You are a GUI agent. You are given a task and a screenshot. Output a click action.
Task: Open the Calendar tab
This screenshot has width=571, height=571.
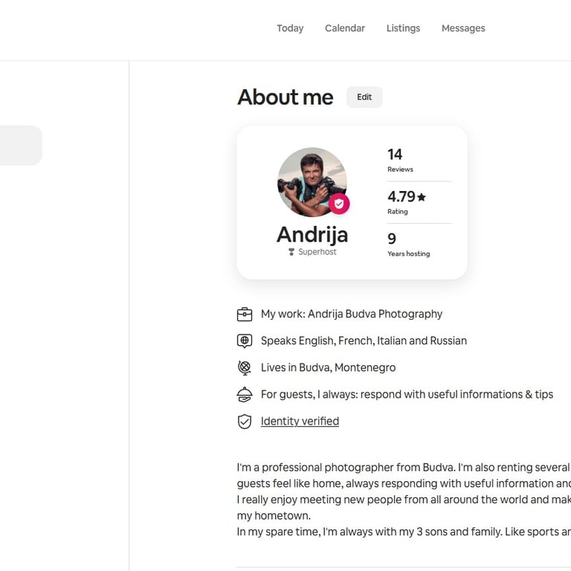tap(345, 28)
